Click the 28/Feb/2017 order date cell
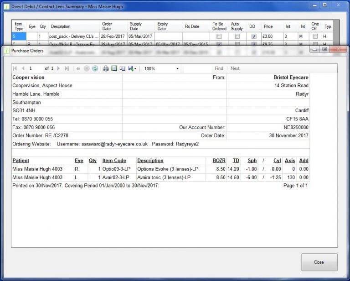The image size is (350, 281). (x=113, y=36)
